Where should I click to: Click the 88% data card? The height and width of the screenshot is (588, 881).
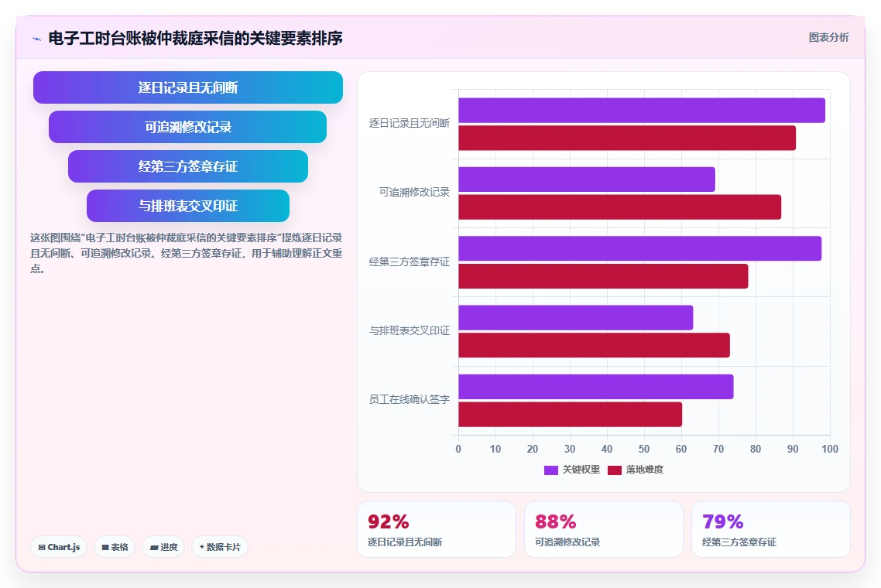[603, 529]
